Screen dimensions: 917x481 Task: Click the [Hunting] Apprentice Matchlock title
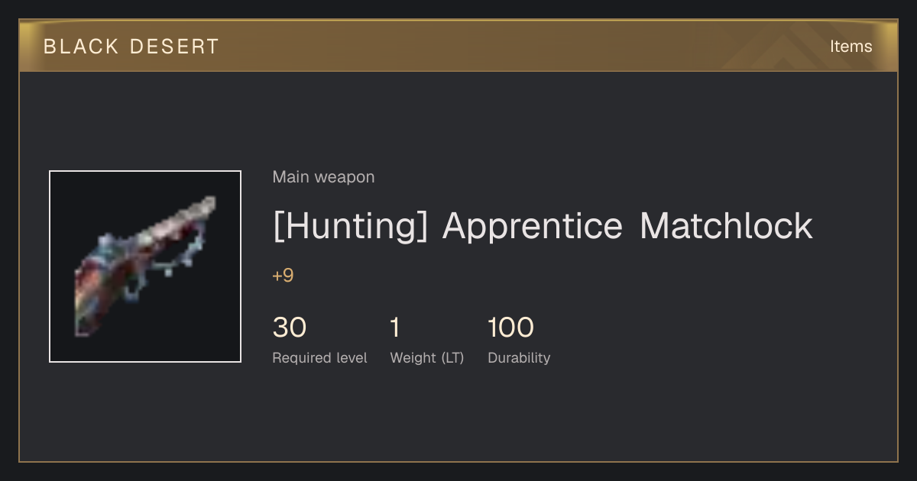(543, 226)
